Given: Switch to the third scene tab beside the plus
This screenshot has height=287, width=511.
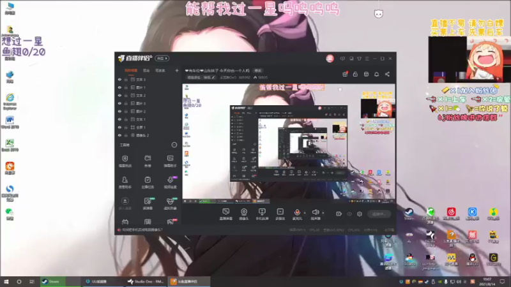Looking at the screenshot, I should (160, 71).
